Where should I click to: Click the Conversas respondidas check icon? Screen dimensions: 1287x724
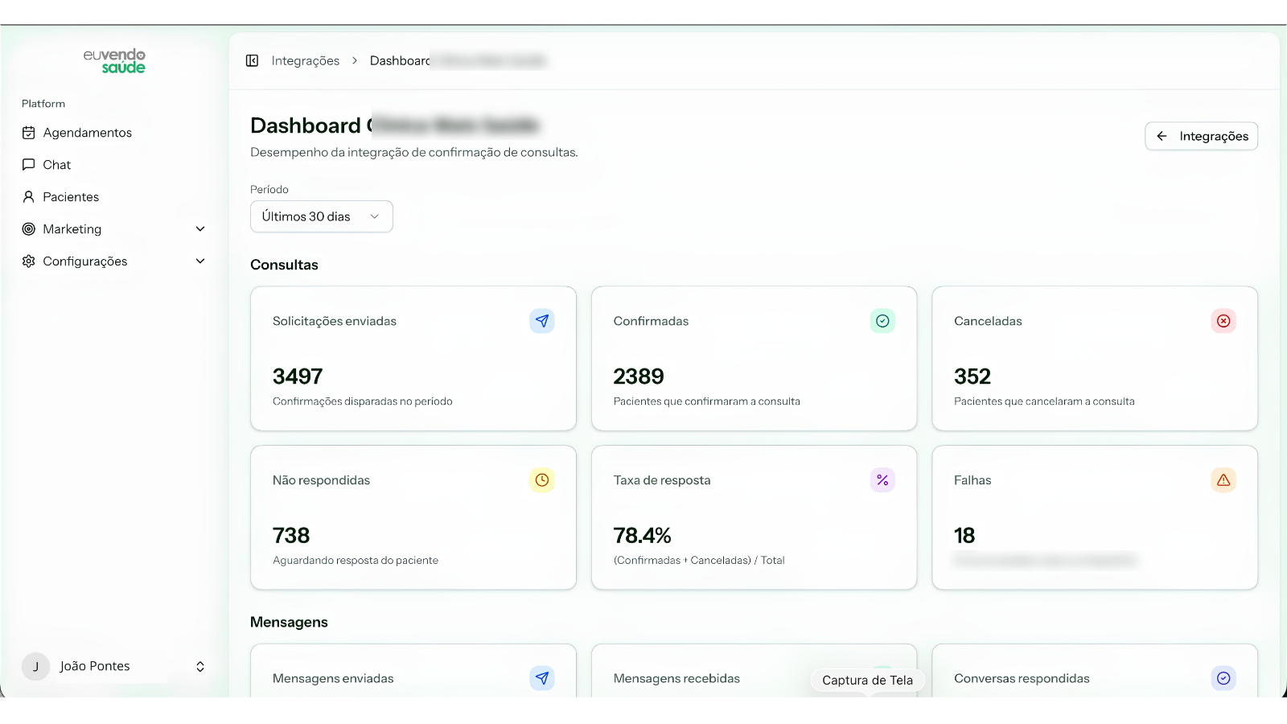pos(1223,678)
